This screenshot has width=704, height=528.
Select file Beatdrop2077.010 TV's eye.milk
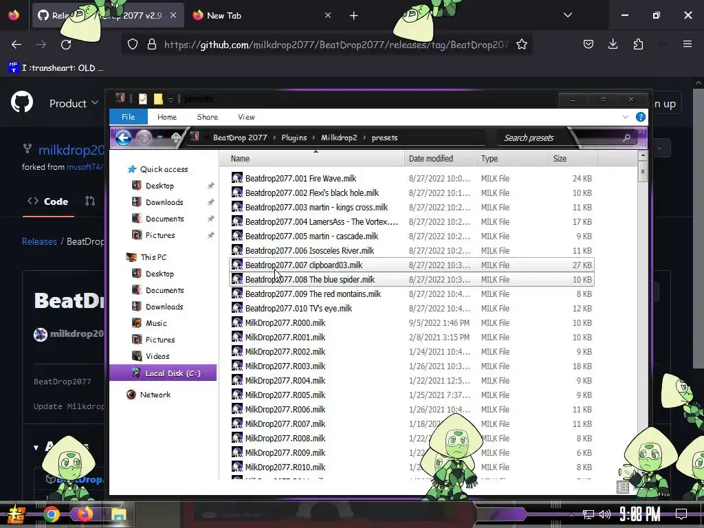(411, 309)
